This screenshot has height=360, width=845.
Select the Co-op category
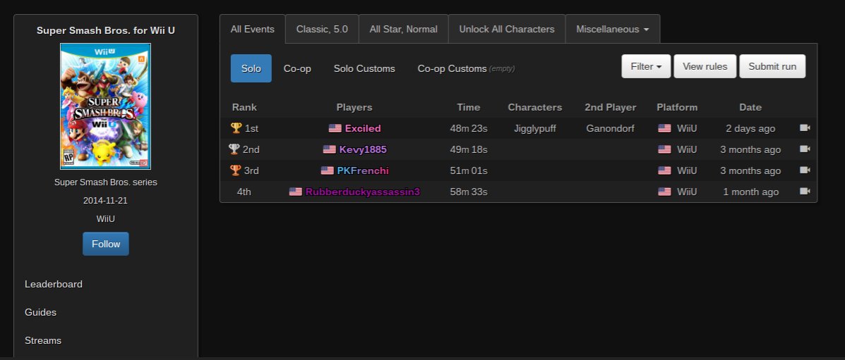click(297, 68)
